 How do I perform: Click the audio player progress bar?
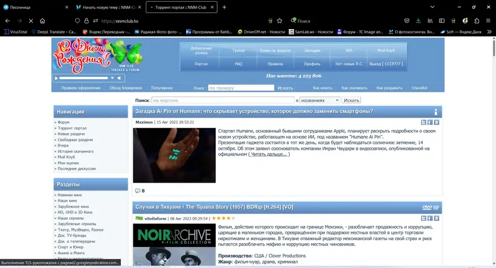click(84, 78)
